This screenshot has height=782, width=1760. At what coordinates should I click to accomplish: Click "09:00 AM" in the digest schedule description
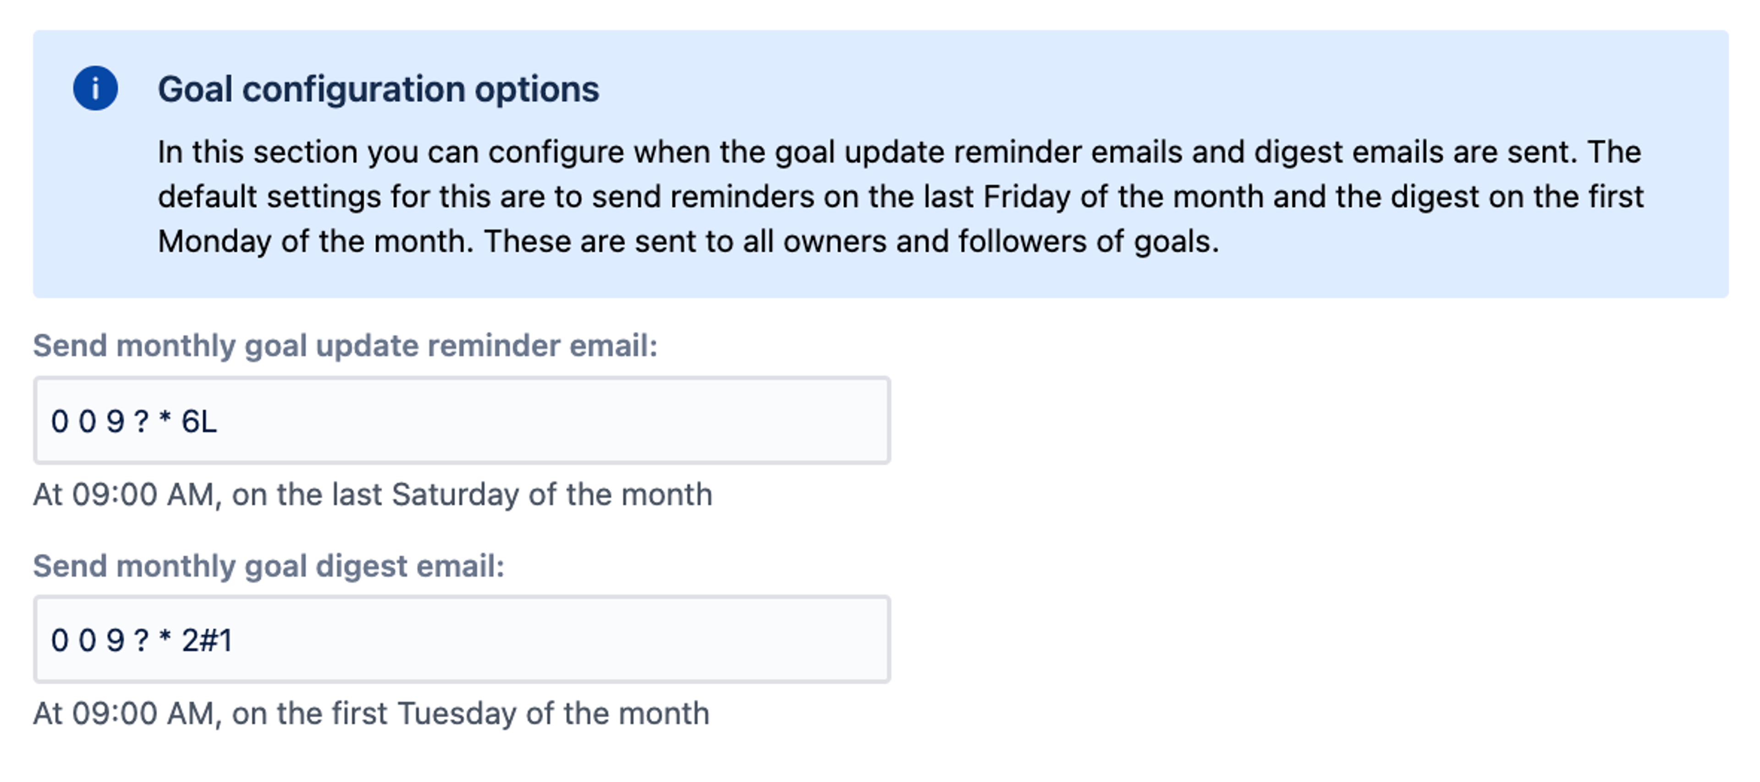pyautogui.click(x=143, y=714)
